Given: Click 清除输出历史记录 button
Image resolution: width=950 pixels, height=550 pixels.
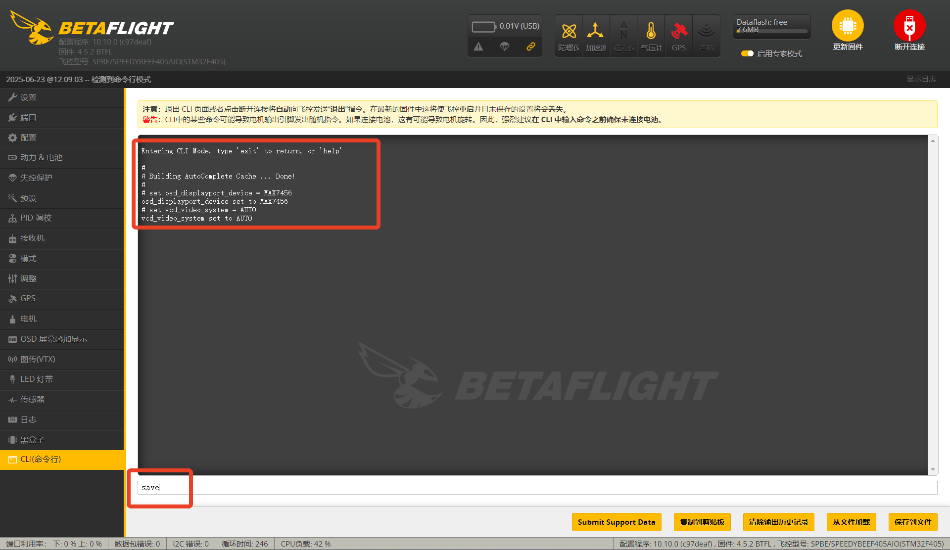Looking at the screenshot, I should point(779,522).
